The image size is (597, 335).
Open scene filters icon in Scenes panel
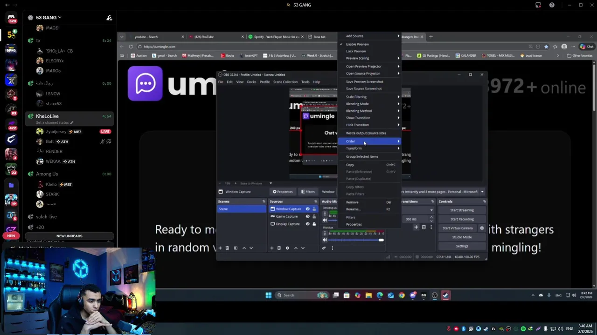click(x=236, y=248)
